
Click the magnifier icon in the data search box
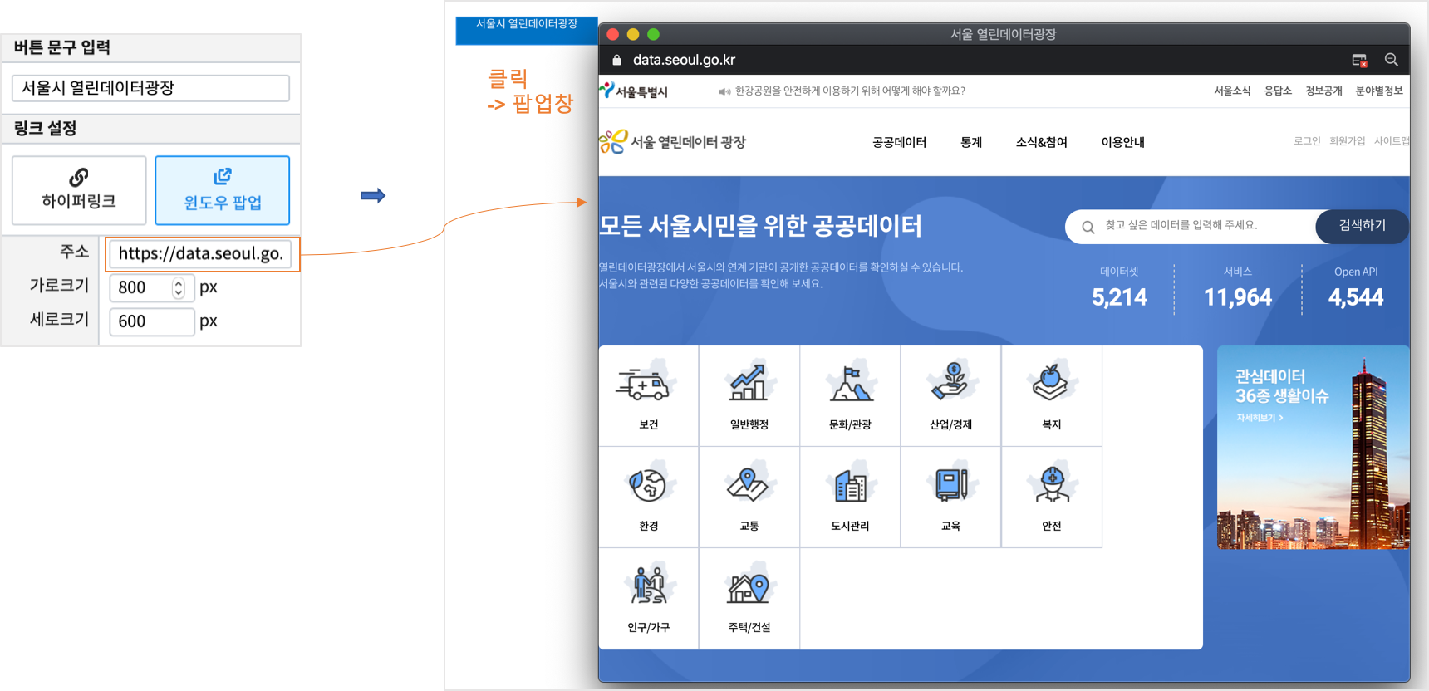tap(1088, 227)
